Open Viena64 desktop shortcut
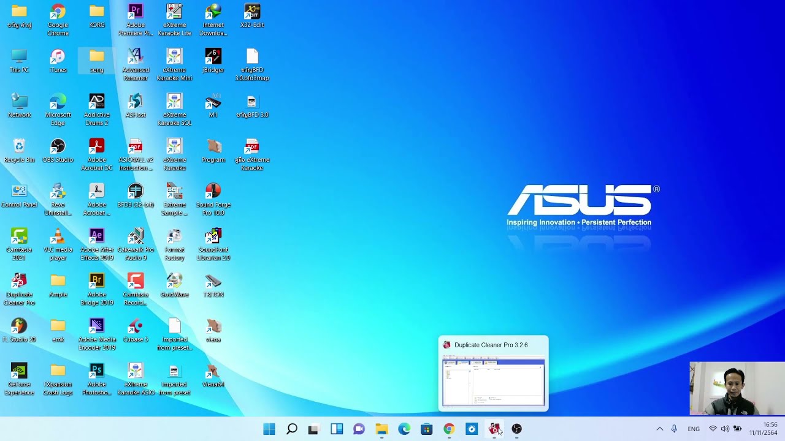This screenshot has height=441, width=785. click(x=213, y=375)
